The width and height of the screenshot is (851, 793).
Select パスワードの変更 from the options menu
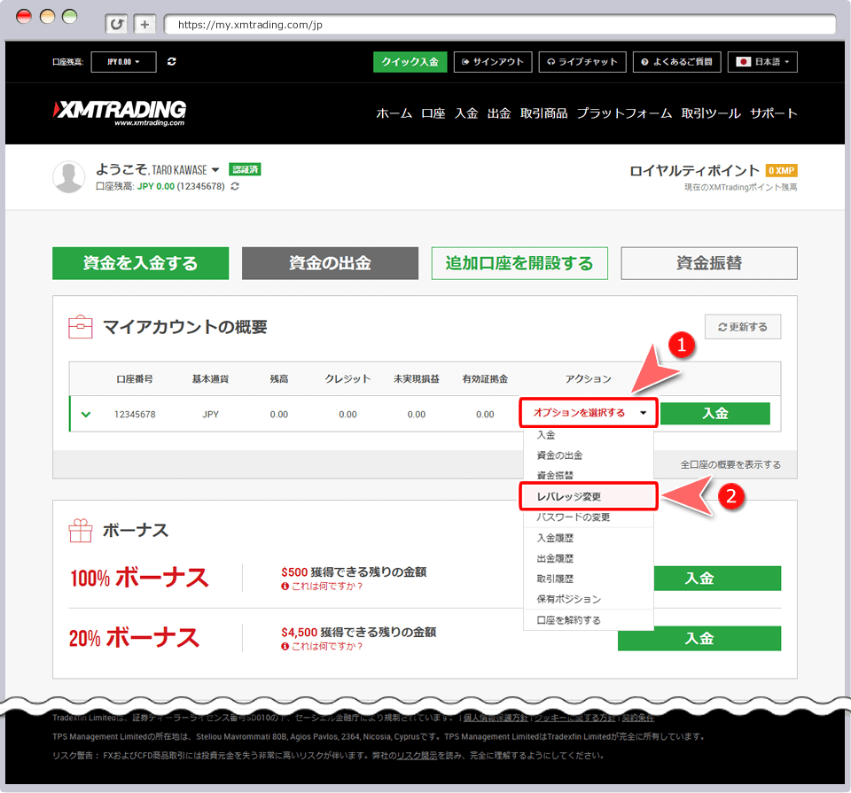pos(574,517)
